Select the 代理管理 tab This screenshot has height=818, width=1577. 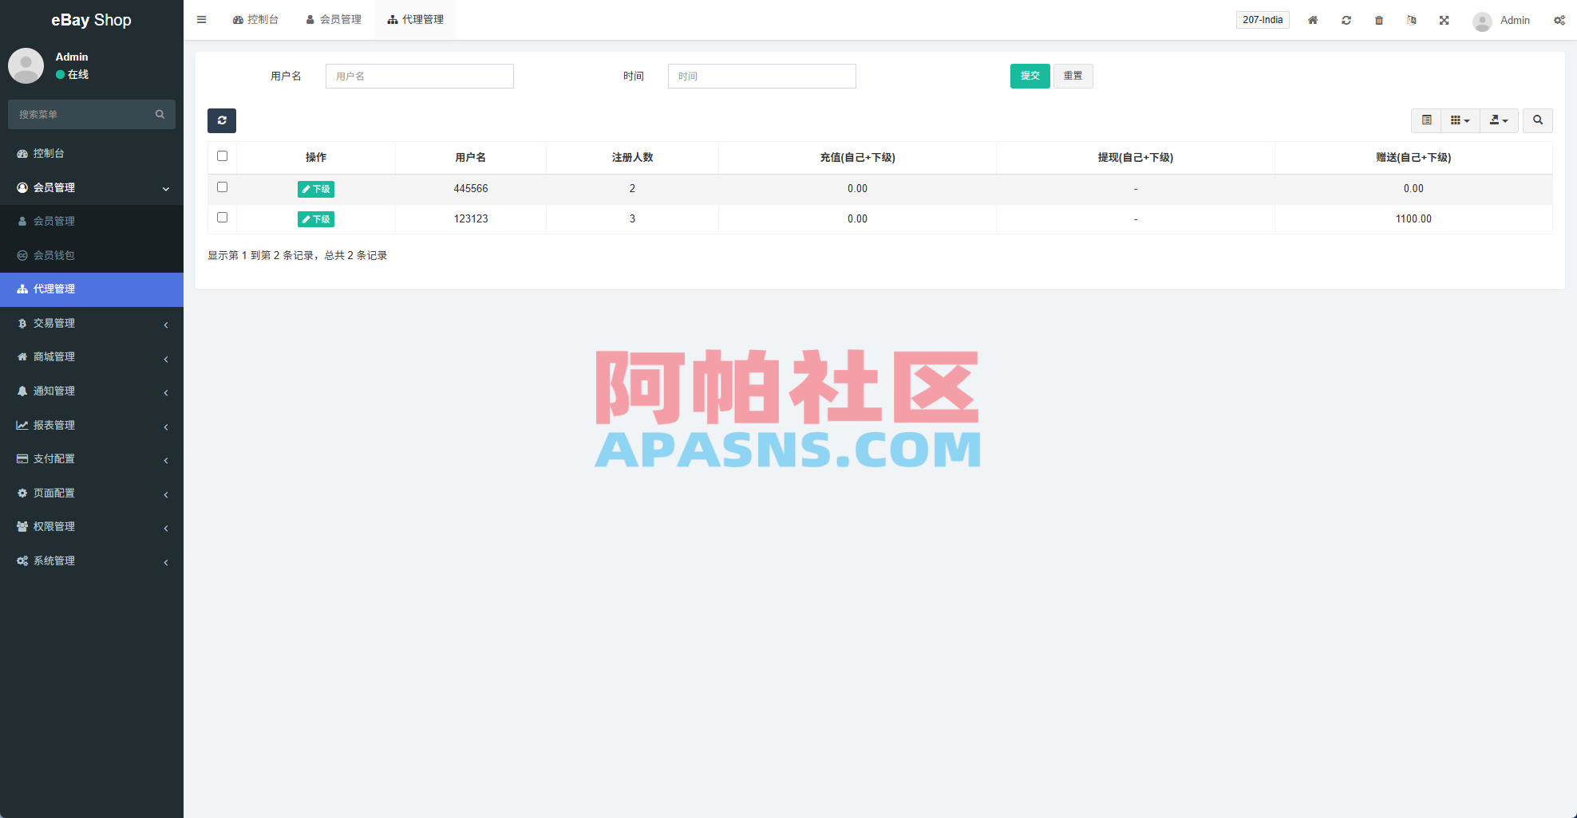tap(416, 20)
